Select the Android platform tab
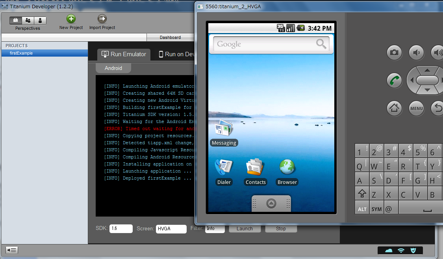The image size is (443, 259). pyautogui.click(x=113, y=68)
